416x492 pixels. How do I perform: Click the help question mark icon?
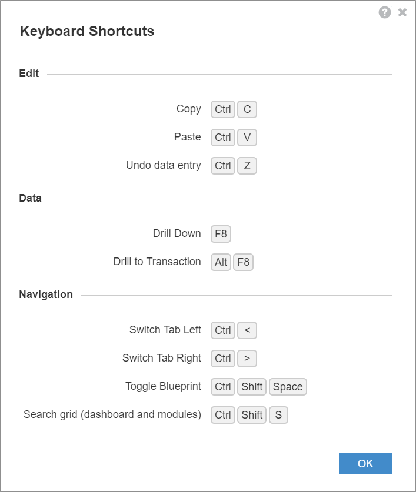[385, 12]
